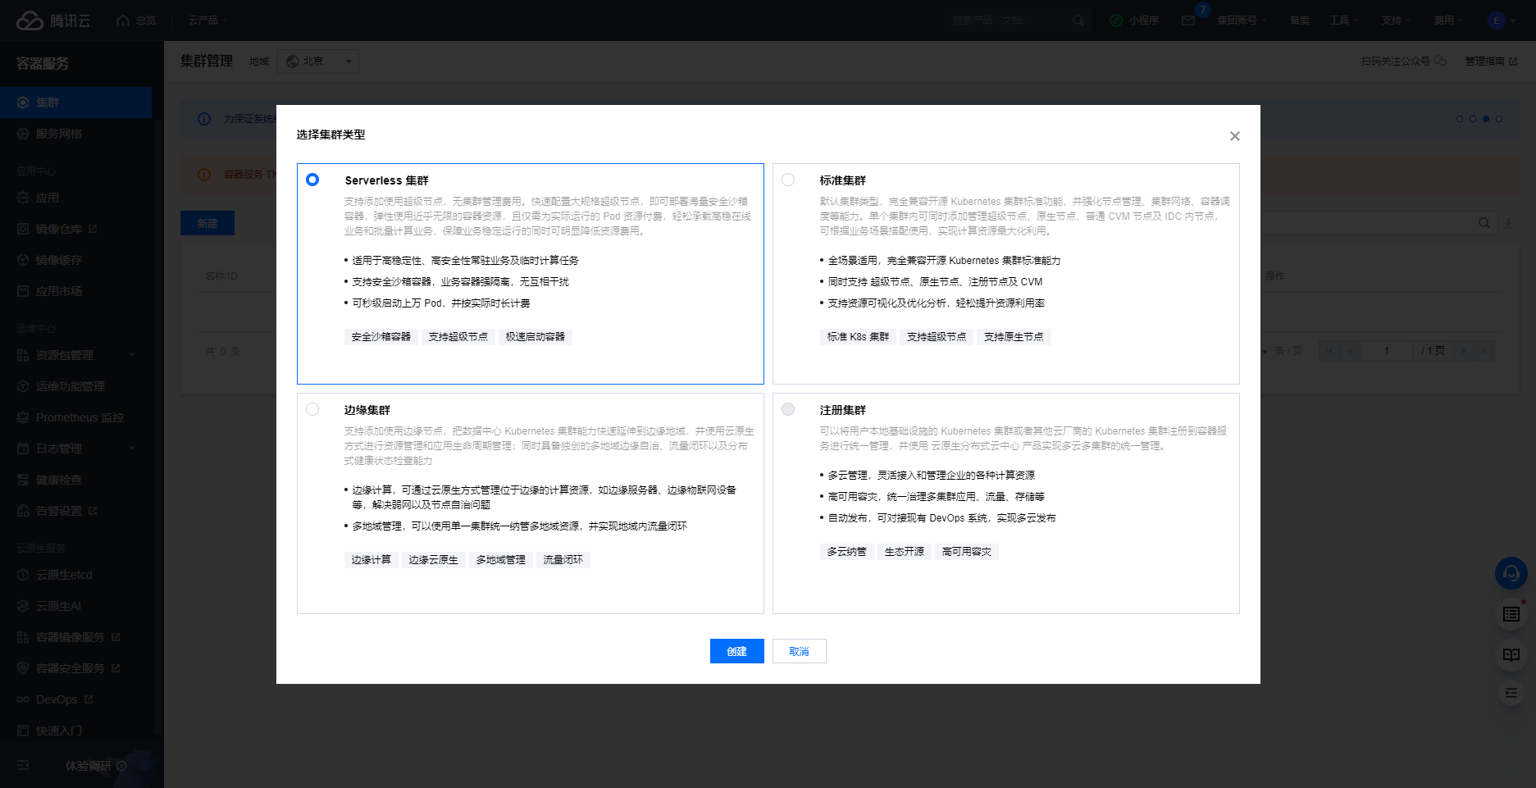Click the download icon beside list search
The width and height of the screenshot is (1536, 788).
(x=1508, y=223)
